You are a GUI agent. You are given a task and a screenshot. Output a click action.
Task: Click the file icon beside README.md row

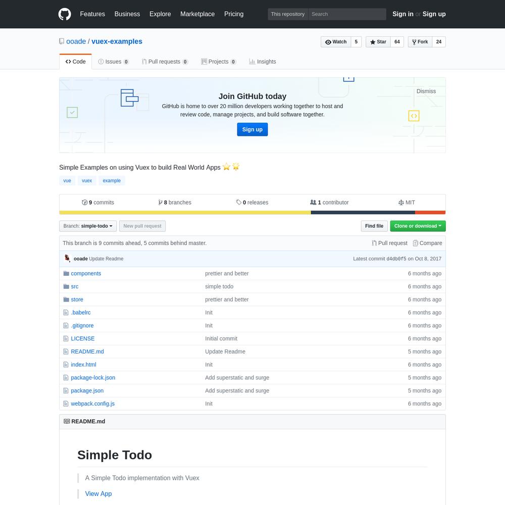66,351
